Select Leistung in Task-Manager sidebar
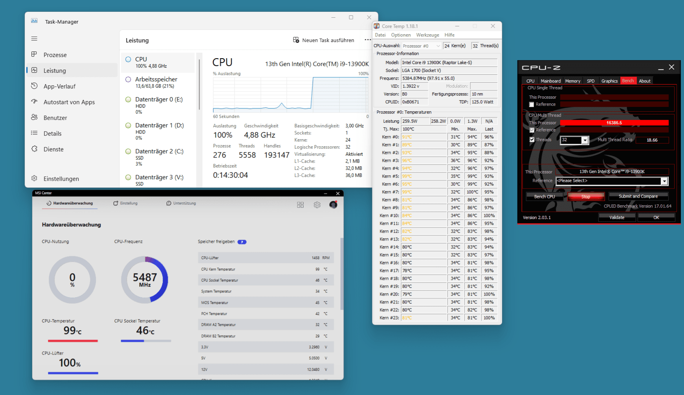This screenshot has width=684, height=395. 72,70
